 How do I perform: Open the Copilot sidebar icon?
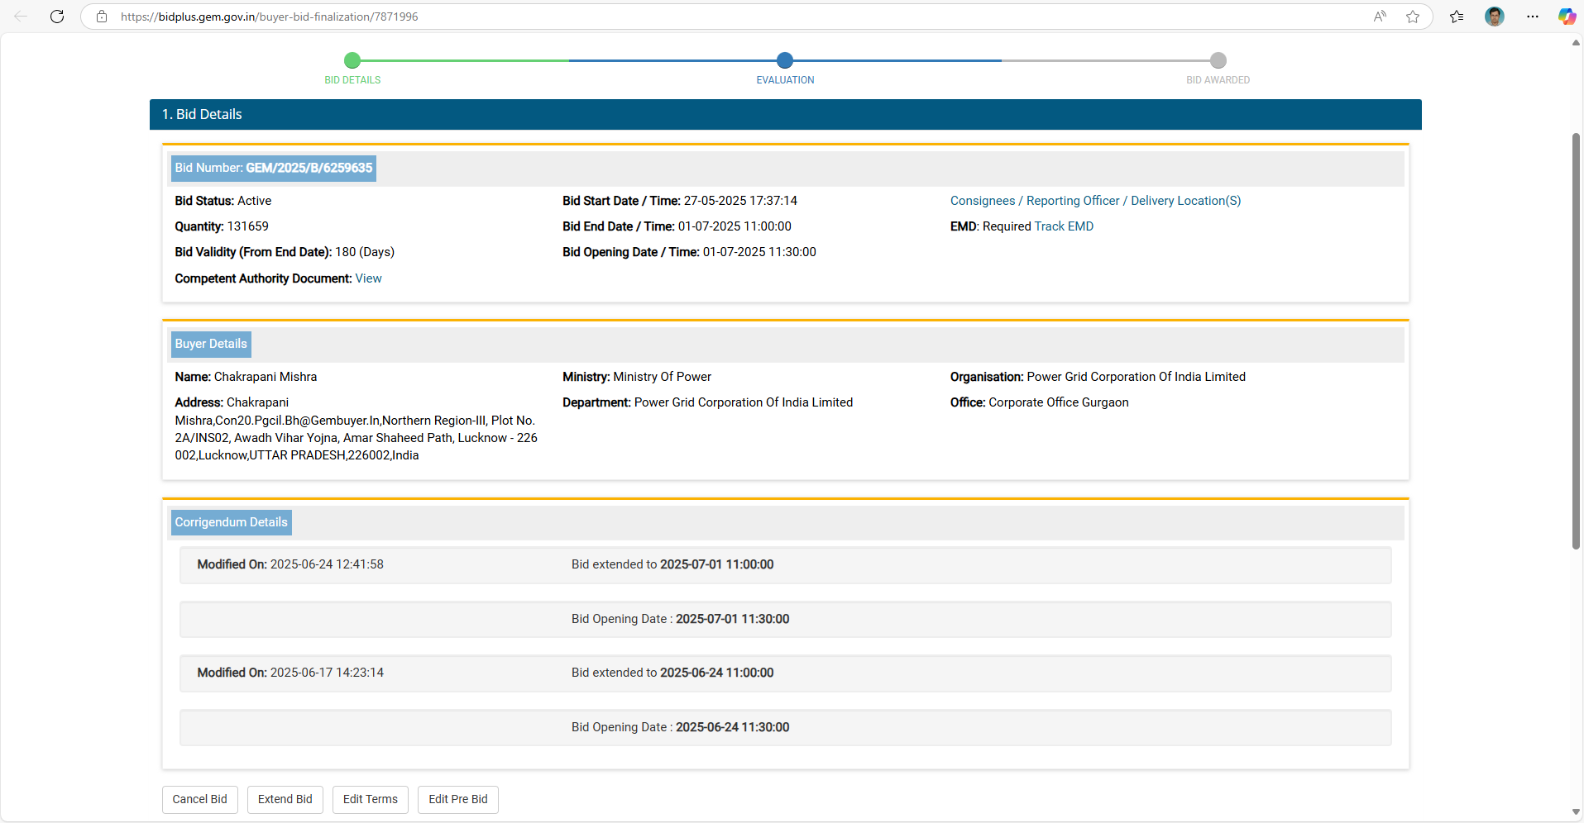(1567, 17)
